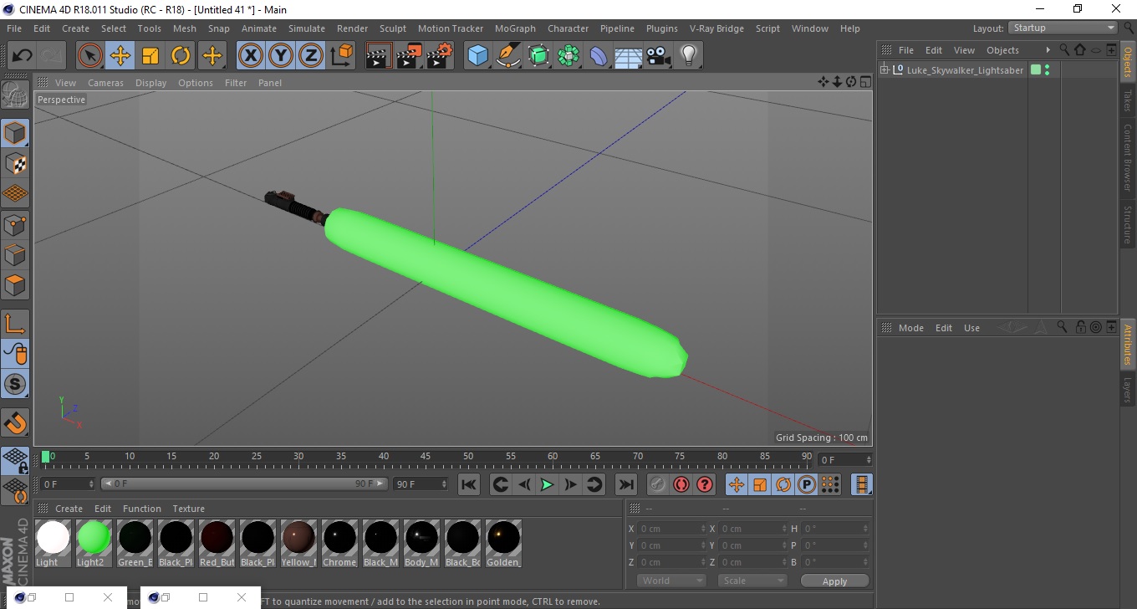
Task: Open viewport Cameras menu
Action: (105, 83)
